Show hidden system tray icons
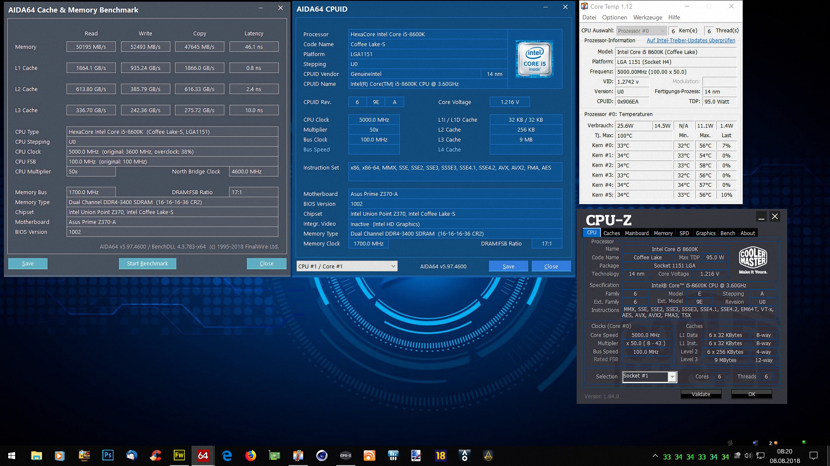This screenshot has width=830, height=466. (655, 456)
